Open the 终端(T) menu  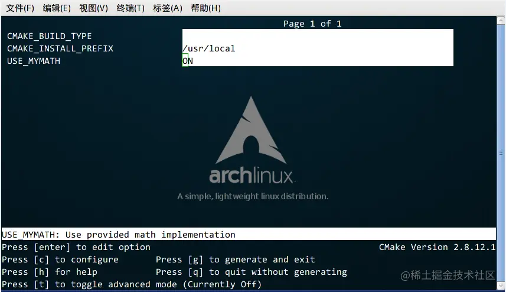pyautogui.click(x=130, y=8)
